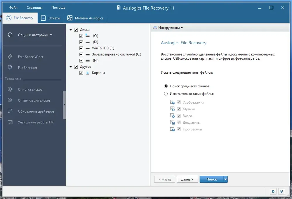Uncheck the (C:) drive checkbox
Image resolution: width=292 pixels, height=199 pixels.
coord(81,36)
